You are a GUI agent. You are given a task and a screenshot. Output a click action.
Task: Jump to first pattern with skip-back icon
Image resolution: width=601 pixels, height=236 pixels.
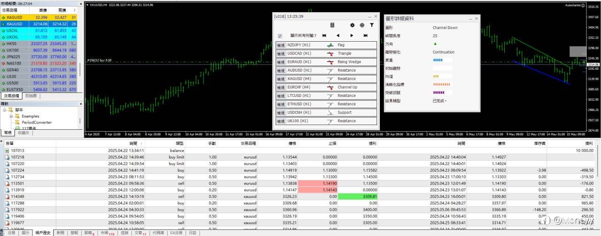tap(324, 36)
